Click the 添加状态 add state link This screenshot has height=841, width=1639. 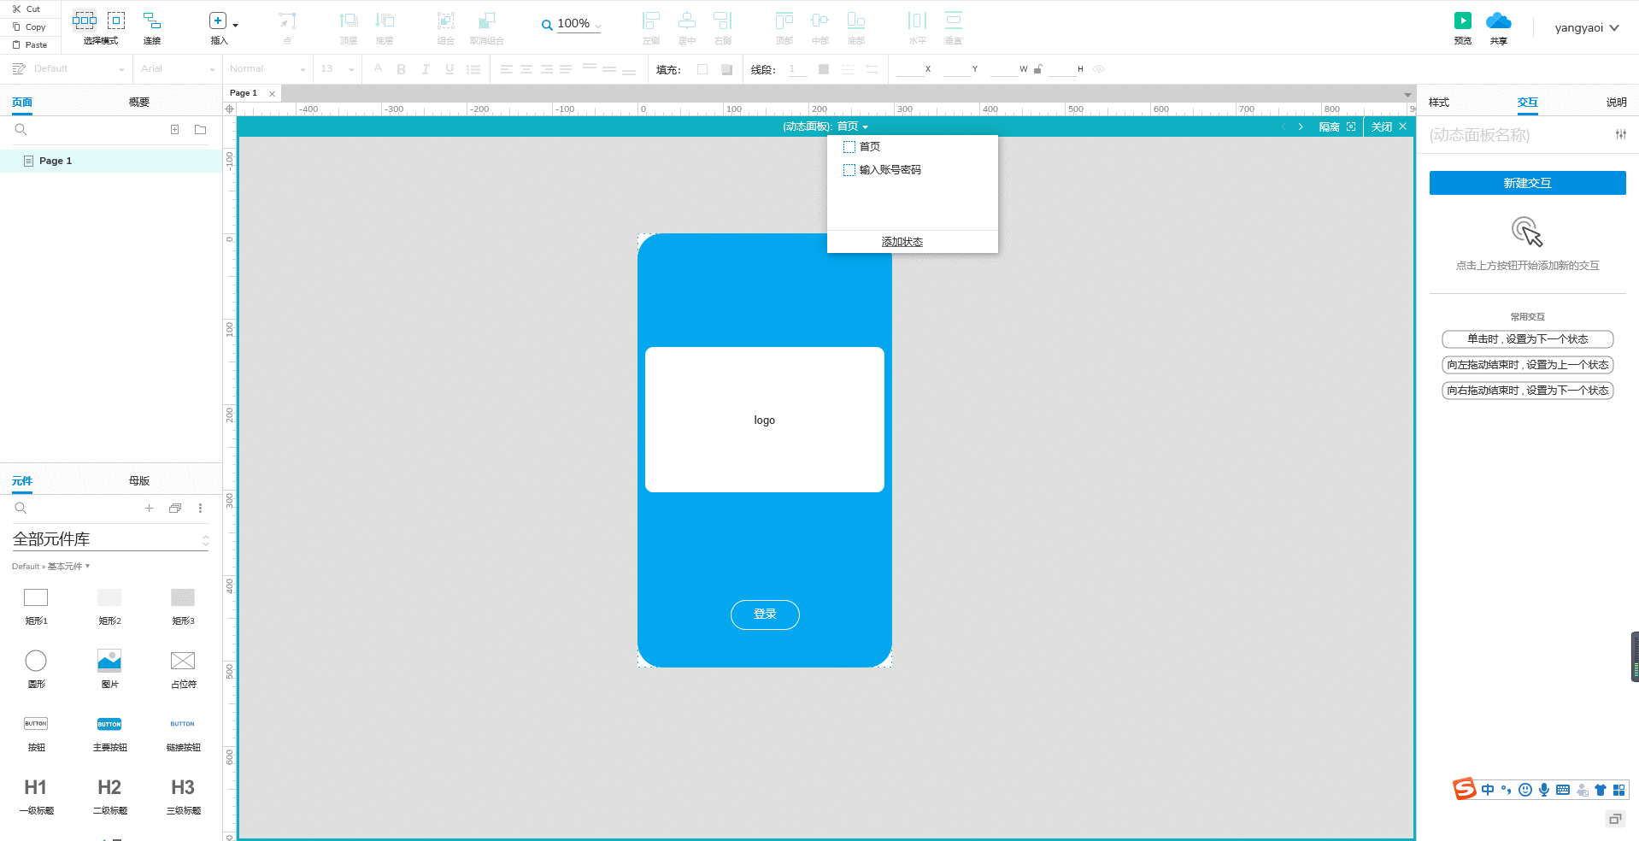point(902,242)
